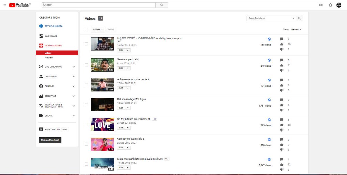Click the search magnifier button
The width and height of the screenshot is (347, 175).
click(x=162, y=5)
